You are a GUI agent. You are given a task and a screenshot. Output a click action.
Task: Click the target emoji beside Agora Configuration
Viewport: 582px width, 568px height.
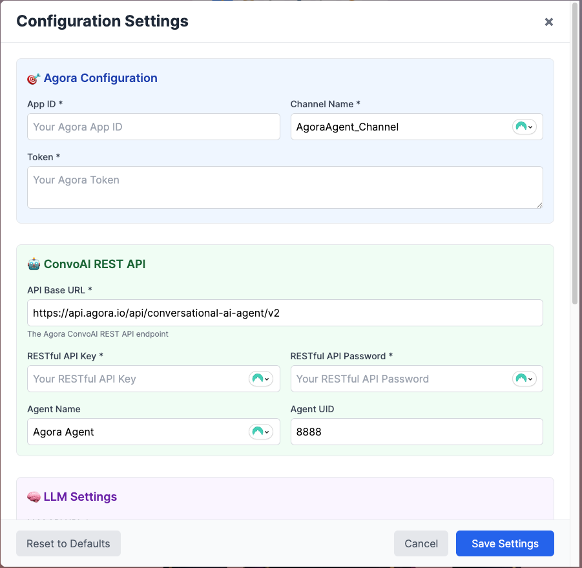[34, 79]
